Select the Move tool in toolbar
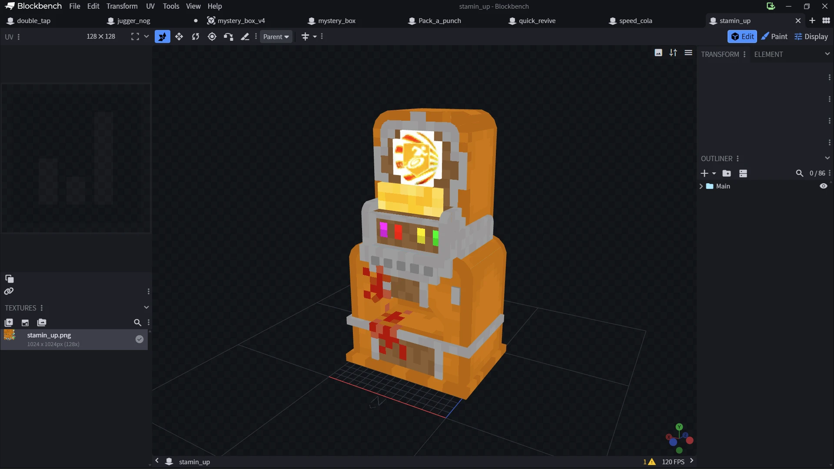The width and height of the screenshot is (834, 469). [x=163, y=37]
